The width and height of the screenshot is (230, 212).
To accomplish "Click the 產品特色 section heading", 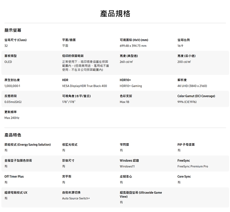I will coord(13,135).
